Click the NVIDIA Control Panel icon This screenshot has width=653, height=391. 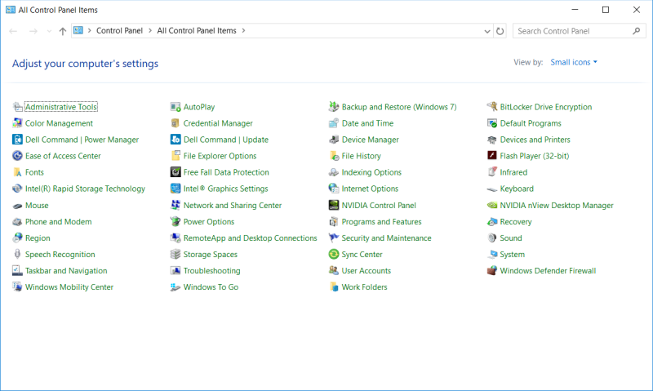click(x=334, y=205)
